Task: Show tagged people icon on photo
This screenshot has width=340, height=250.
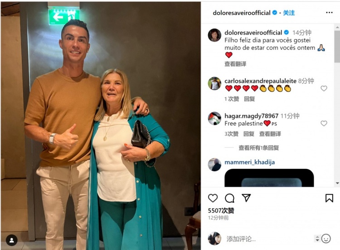Action: pyautogui.click(x=12, y=240)
